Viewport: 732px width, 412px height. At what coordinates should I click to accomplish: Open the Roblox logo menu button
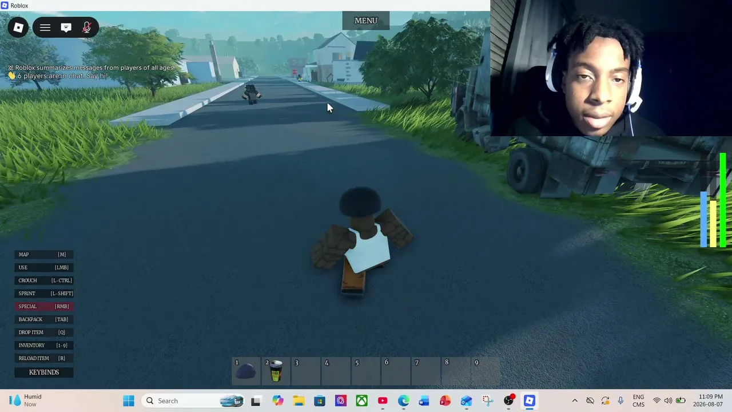coord(18,27)
